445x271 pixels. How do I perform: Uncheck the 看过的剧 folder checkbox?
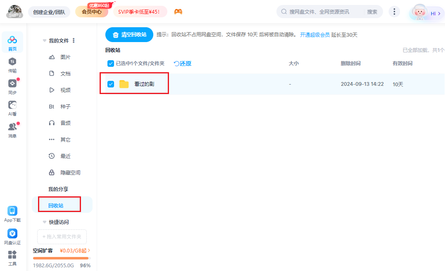pyautogui.click(x=111, y=84)
